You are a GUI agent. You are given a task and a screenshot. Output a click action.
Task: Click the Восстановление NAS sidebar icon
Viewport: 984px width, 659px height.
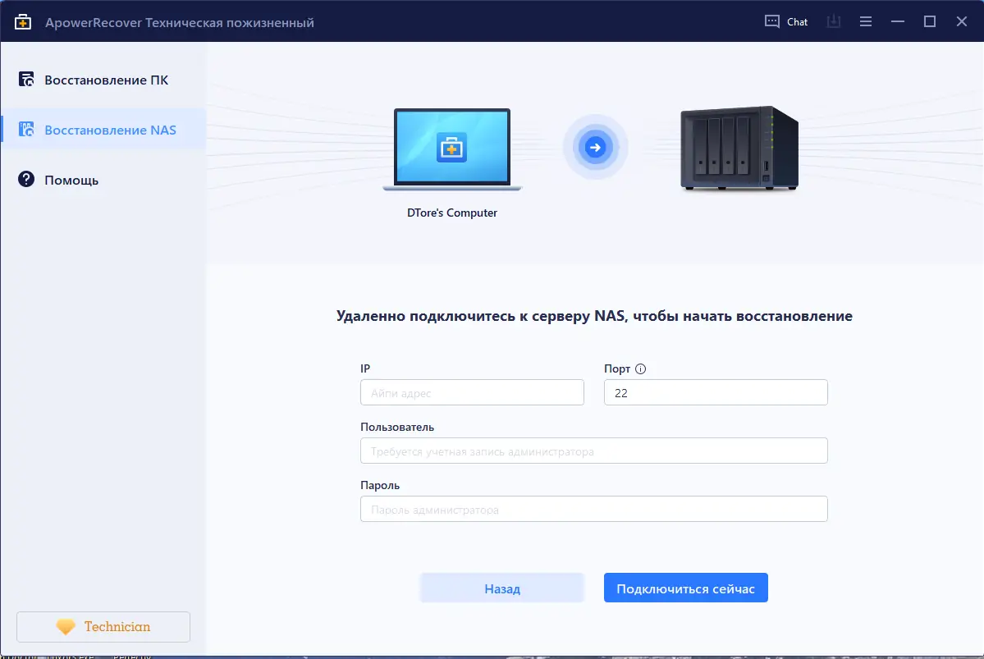coord(25,129)
